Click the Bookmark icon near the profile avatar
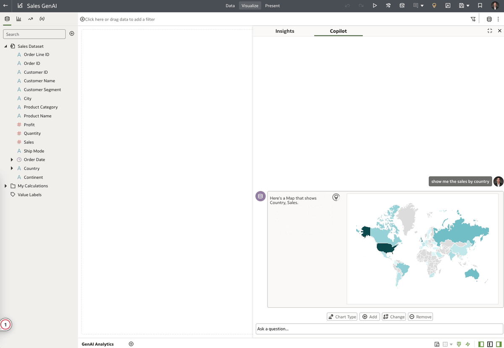Viewport: 504px width, 348px height. [480, 5]
